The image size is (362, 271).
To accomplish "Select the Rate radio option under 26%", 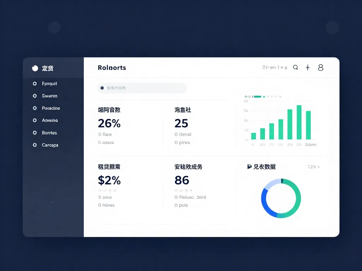I will [x=100, y=134].
